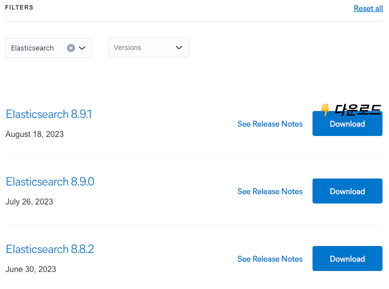This screenshot has height=289, width=389.
Task: See Release Notes for Elasticsearch 8.9.1
Action: 270,124
